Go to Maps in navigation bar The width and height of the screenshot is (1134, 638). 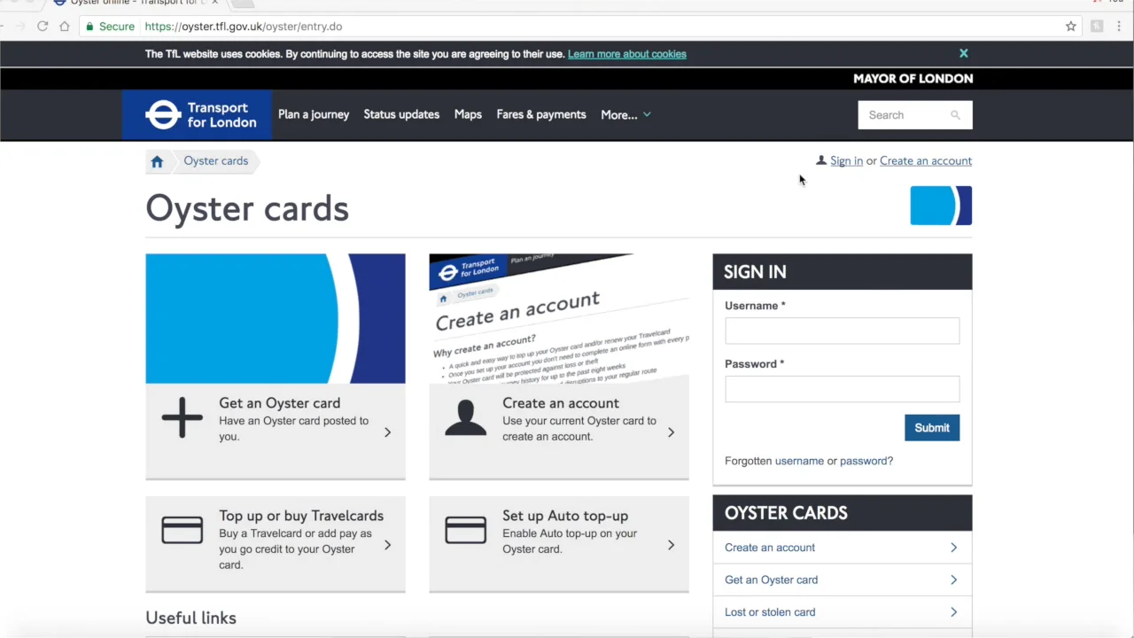click(x=468, y=114)
